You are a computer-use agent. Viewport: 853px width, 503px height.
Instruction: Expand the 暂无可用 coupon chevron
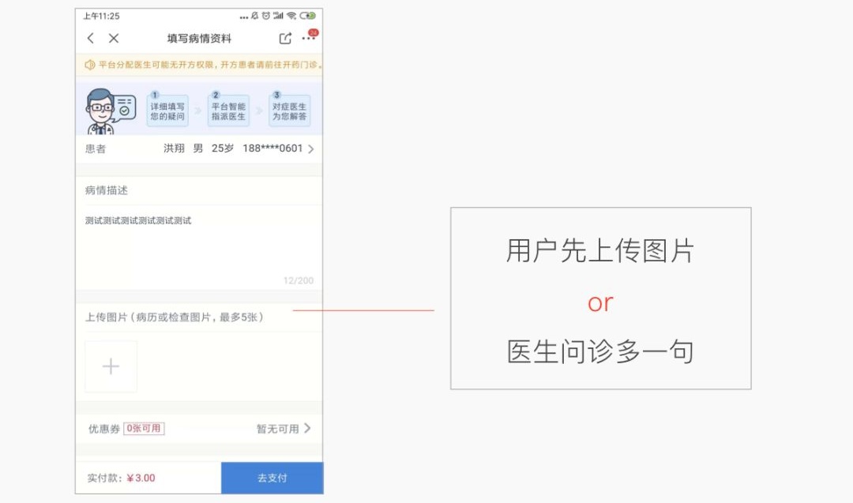click(x=307, y=429)
